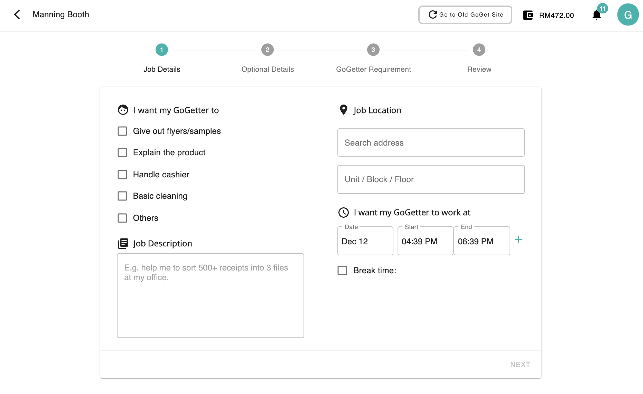Viewport: 643px width, 394px height.
Task: Focus the Search address field
Action: [x=431, y=143]
